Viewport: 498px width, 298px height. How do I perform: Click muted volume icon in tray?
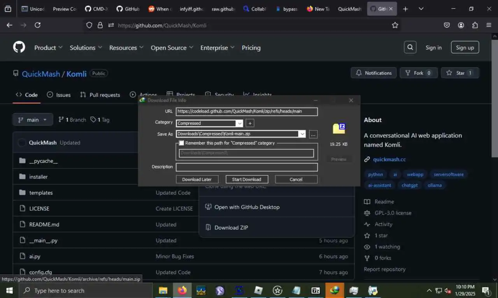click(448, 291)
